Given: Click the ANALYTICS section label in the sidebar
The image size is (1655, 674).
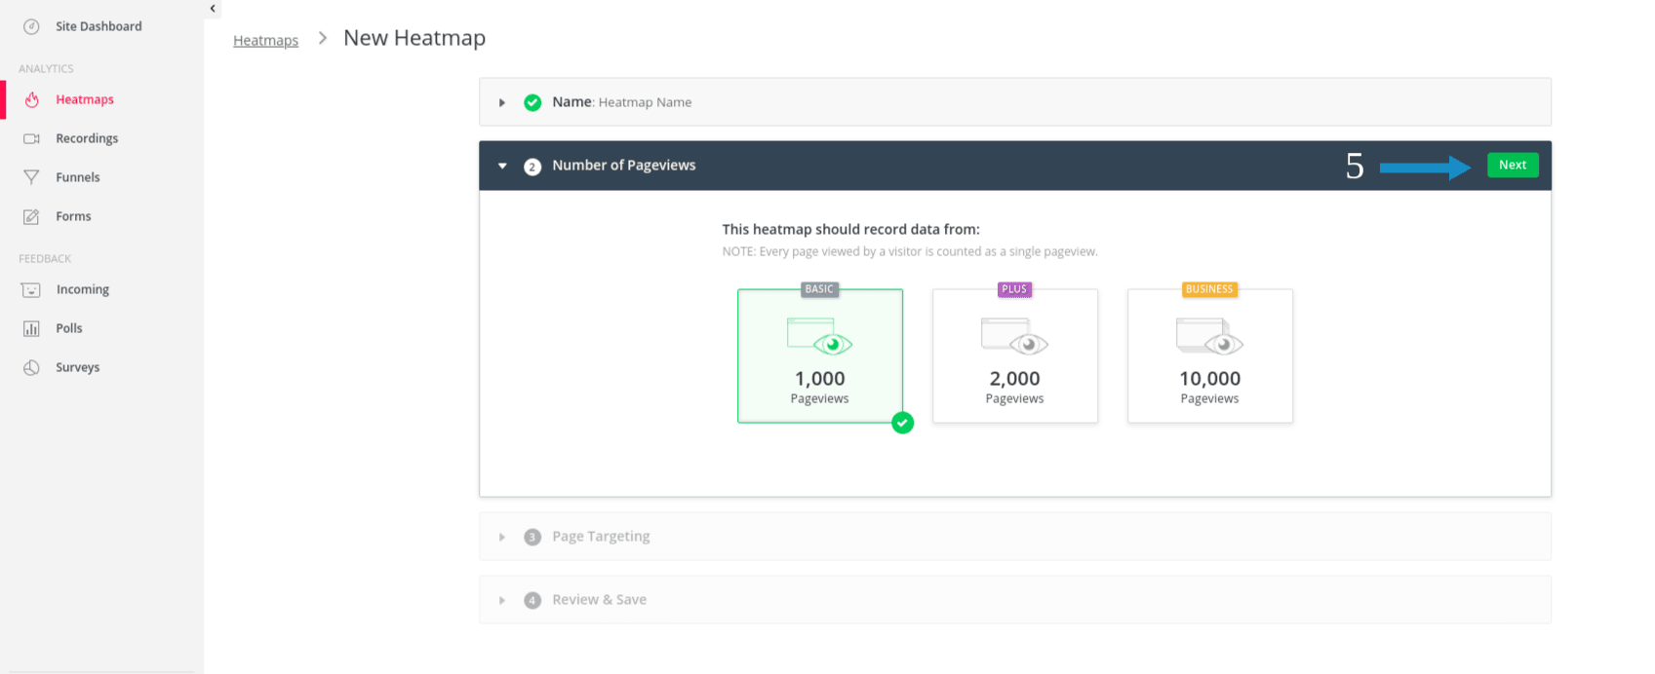Looking at the screenshot, I should point(46,69).
